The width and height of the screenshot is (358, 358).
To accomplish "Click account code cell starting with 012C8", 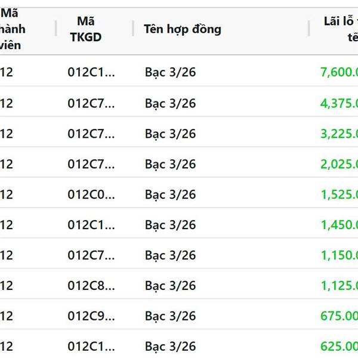I will [x=91, y=285].
